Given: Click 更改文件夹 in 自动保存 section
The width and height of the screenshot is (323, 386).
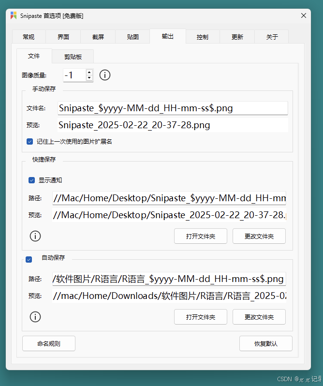Looking at the screenshot, I should point(259,317).
